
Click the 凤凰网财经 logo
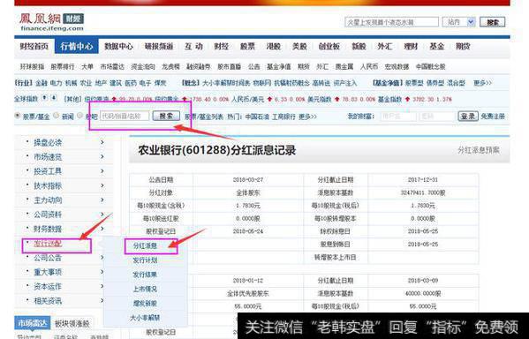(51, 22)
